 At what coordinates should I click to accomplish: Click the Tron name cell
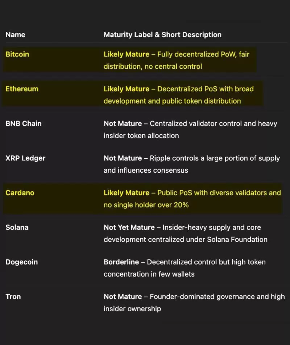point(13,296)
